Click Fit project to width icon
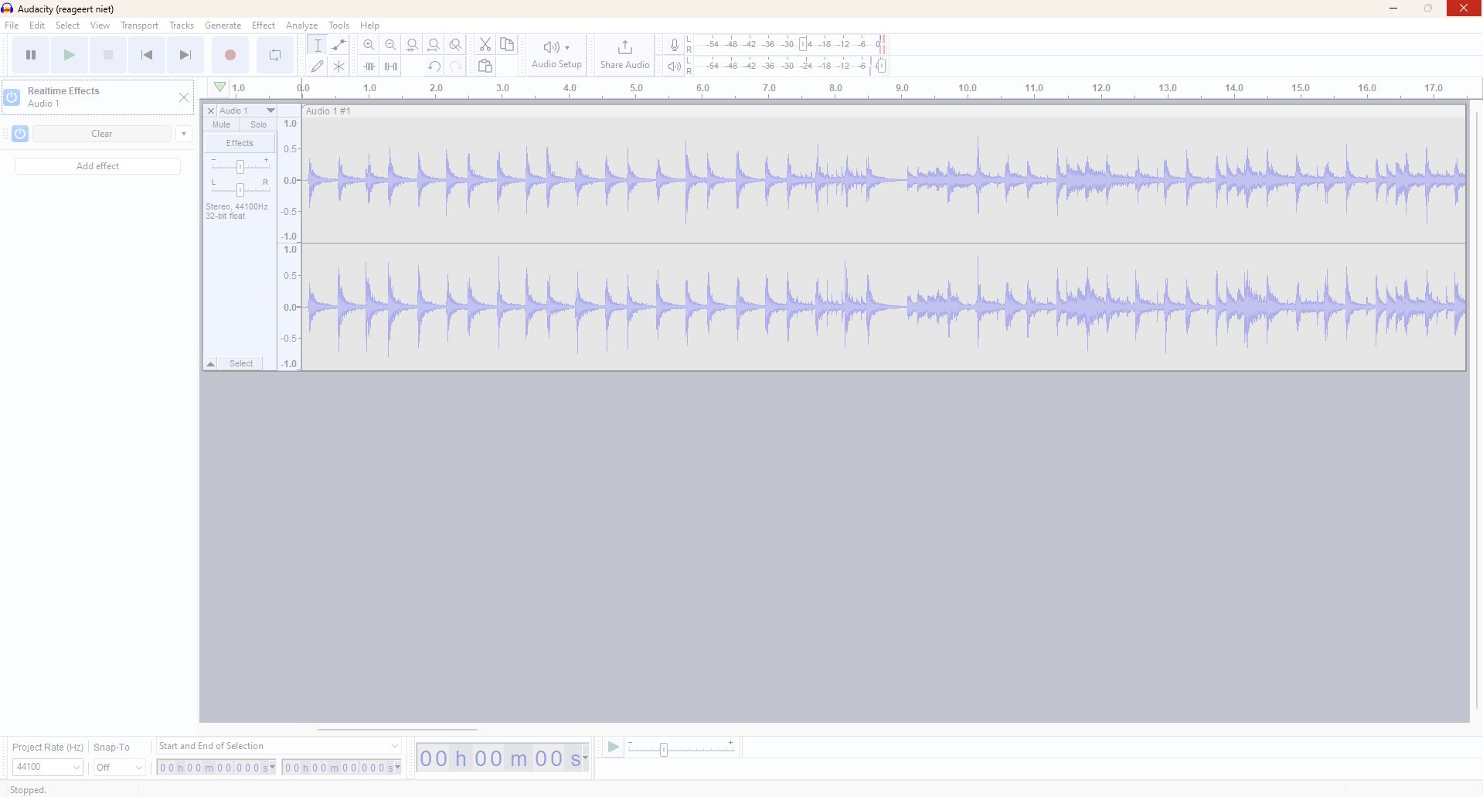The height and width of the screenshot is (797, 1483). [x=434, y=45]
